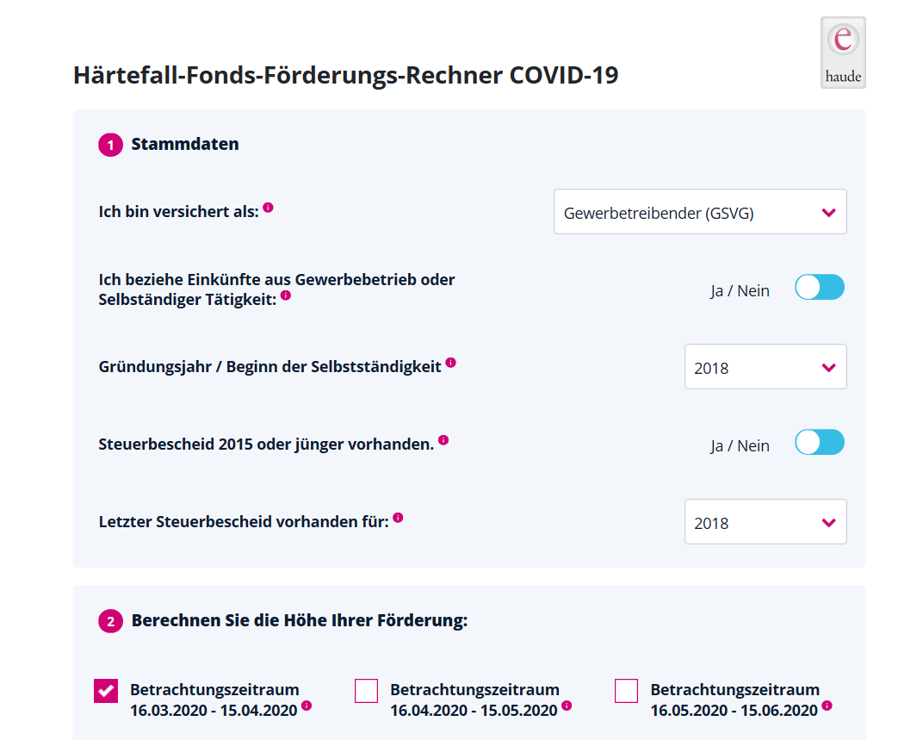
Task: Check the Betrachtungszeitraum 16.05.2020 - 15.06.2020 box
Action: (626, 691)
